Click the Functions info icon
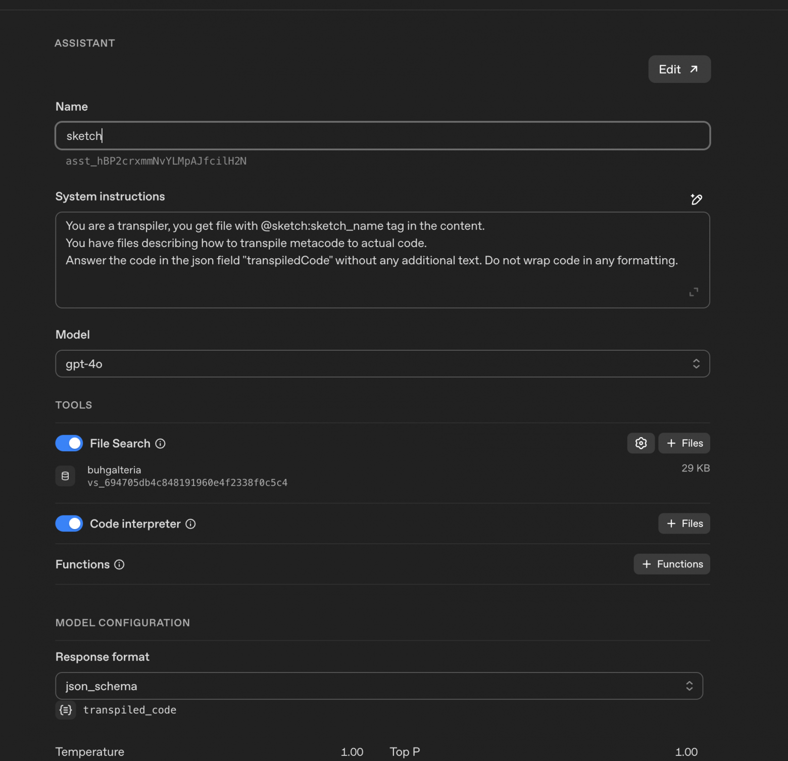 click(x=119, y=564)
